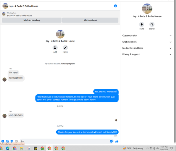Choose a sticker from the composer
Viewport: 176px width, 151px height.
click(x=12, y=141)
